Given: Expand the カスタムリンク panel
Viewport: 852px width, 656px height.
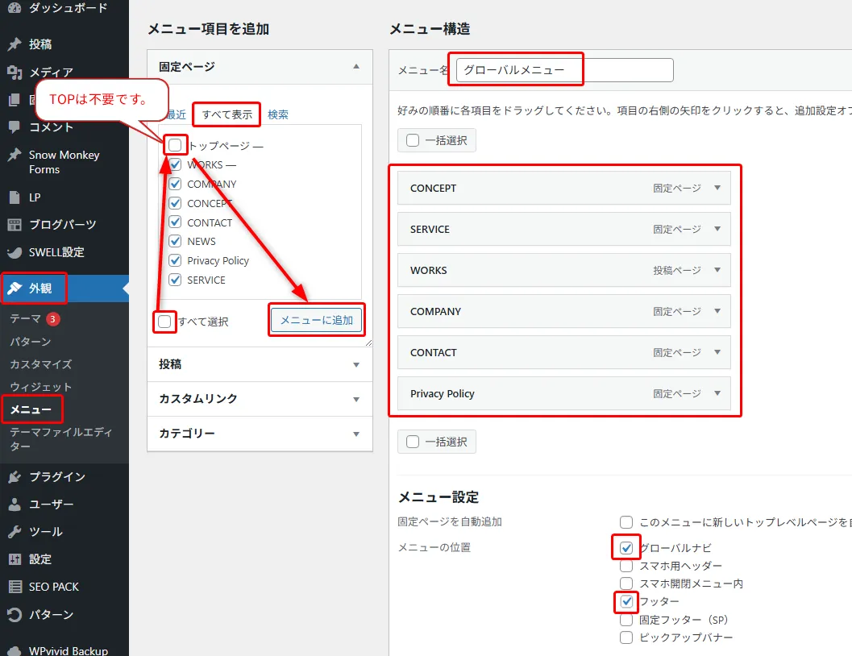Looking at the screenshot, I should pos(355,399).
